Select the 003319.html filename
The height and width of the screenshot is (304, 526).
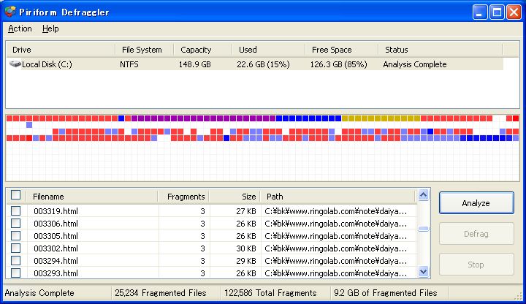coord(56,211)
